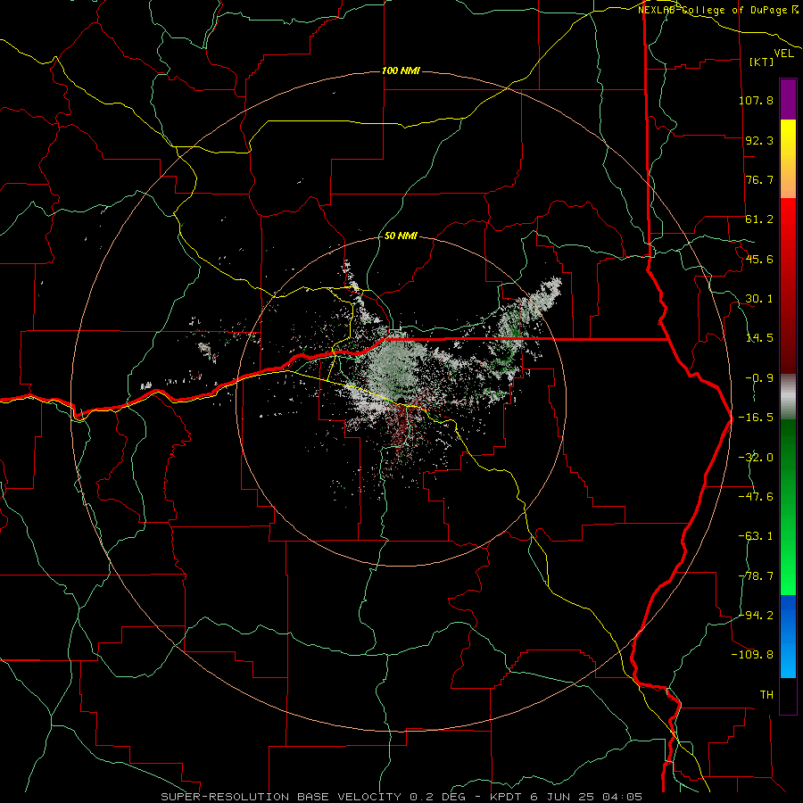Pick the yellow-orange segment of the color bar
803x803 pixels.
[x=788, y=159]
